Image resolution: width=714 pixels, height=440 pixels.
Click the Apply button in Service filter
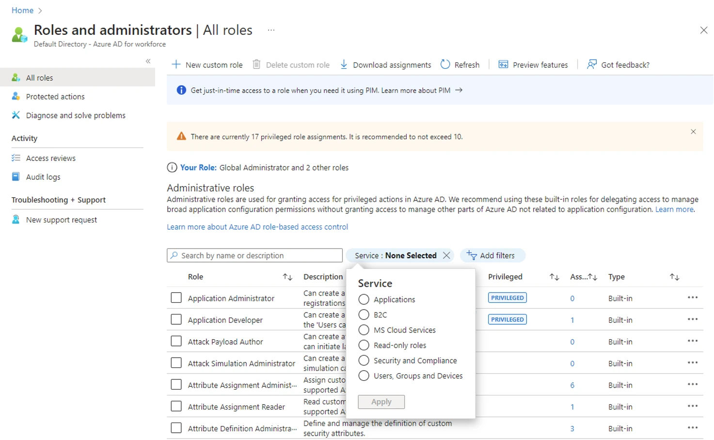381,402
